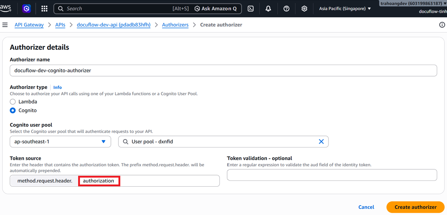
Task: Toggle the hamburger side navigation menu
Action: (x=5, y=25)
